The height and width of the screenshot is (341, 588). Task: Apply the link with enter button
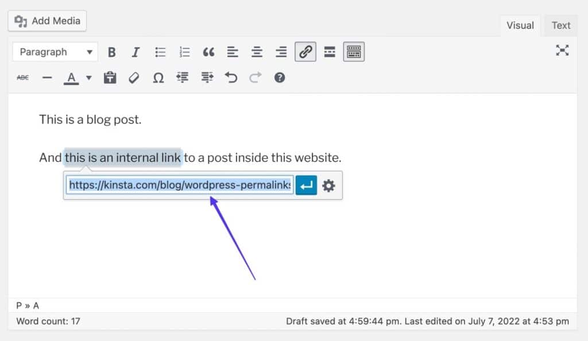point(305,185)
